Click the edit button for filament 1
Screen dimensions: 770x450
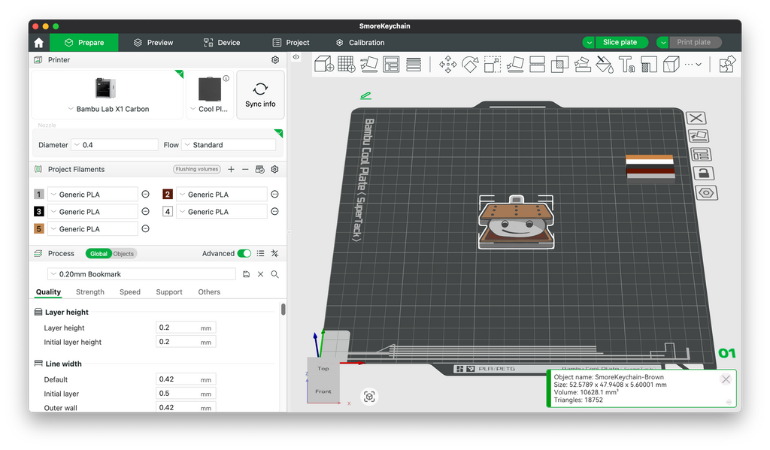pos(145,195)
